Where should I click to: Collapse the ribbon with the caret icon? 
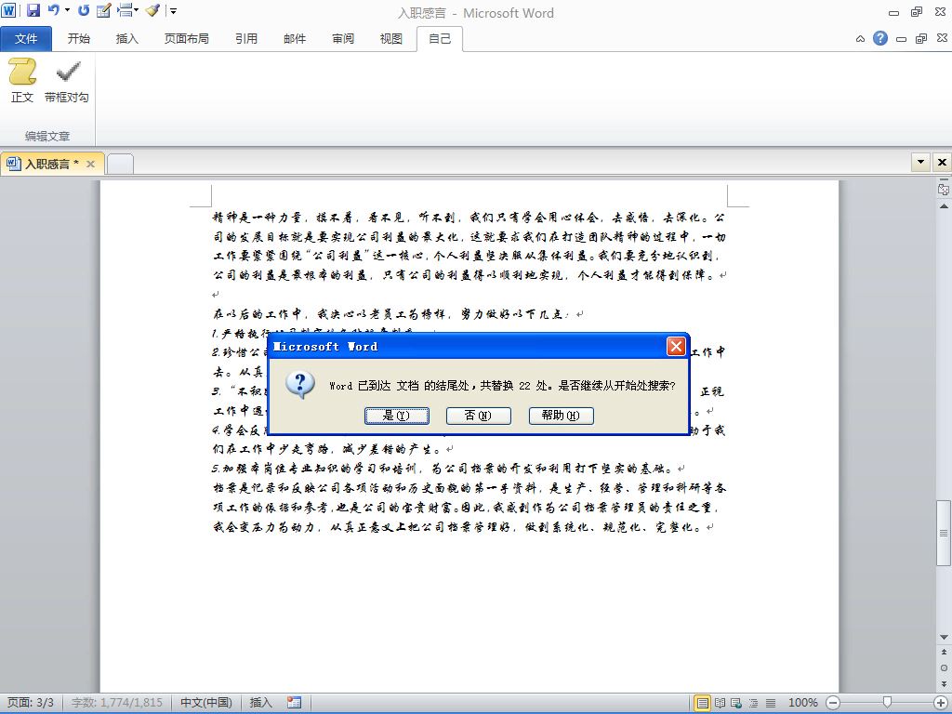[x=860, y=39]
